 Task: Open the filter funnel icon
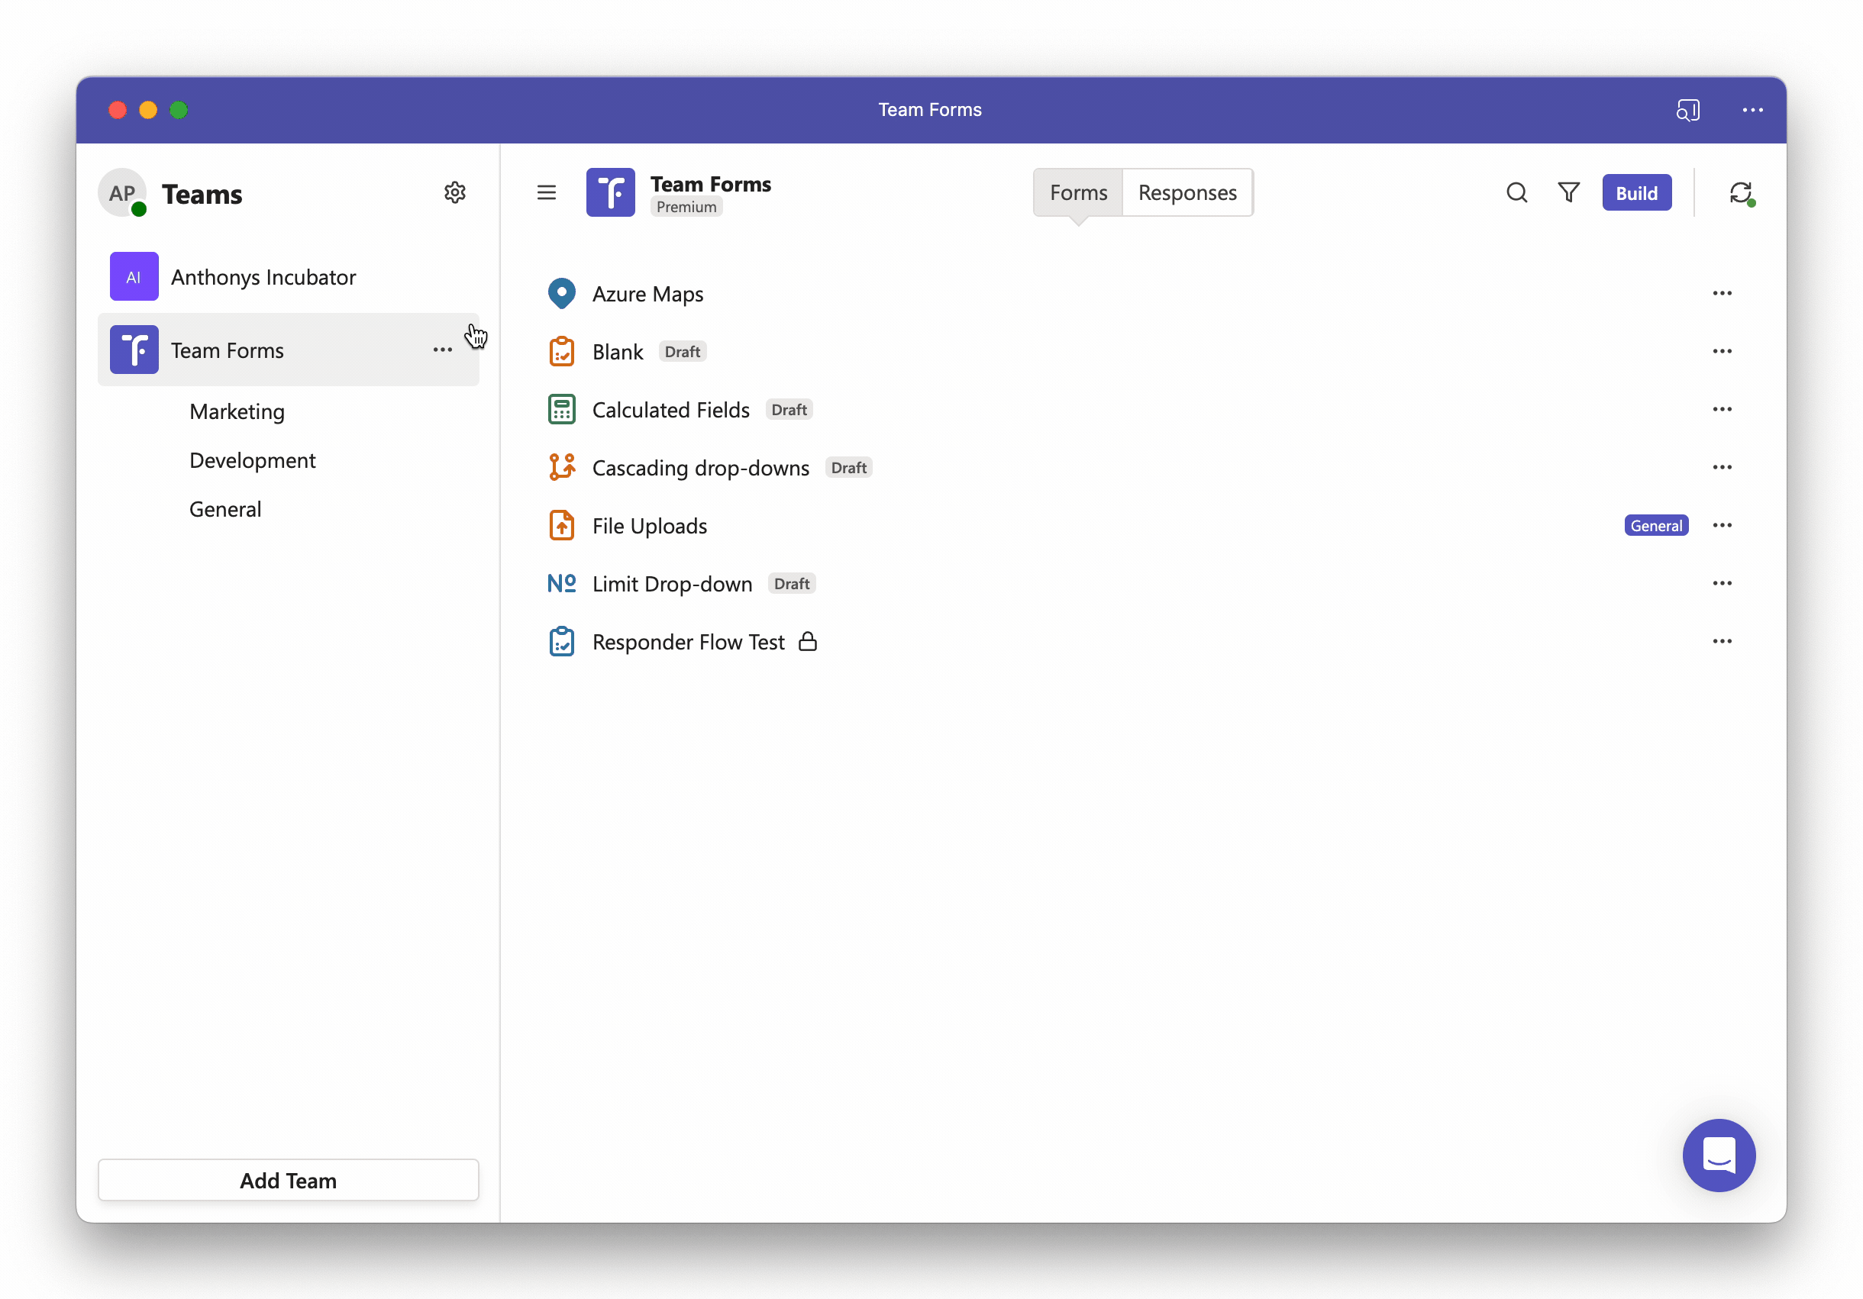[x=1568, y=192]
